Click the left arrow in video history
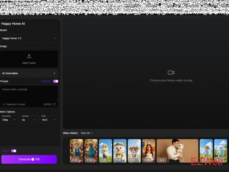 (x=65, y=151)
